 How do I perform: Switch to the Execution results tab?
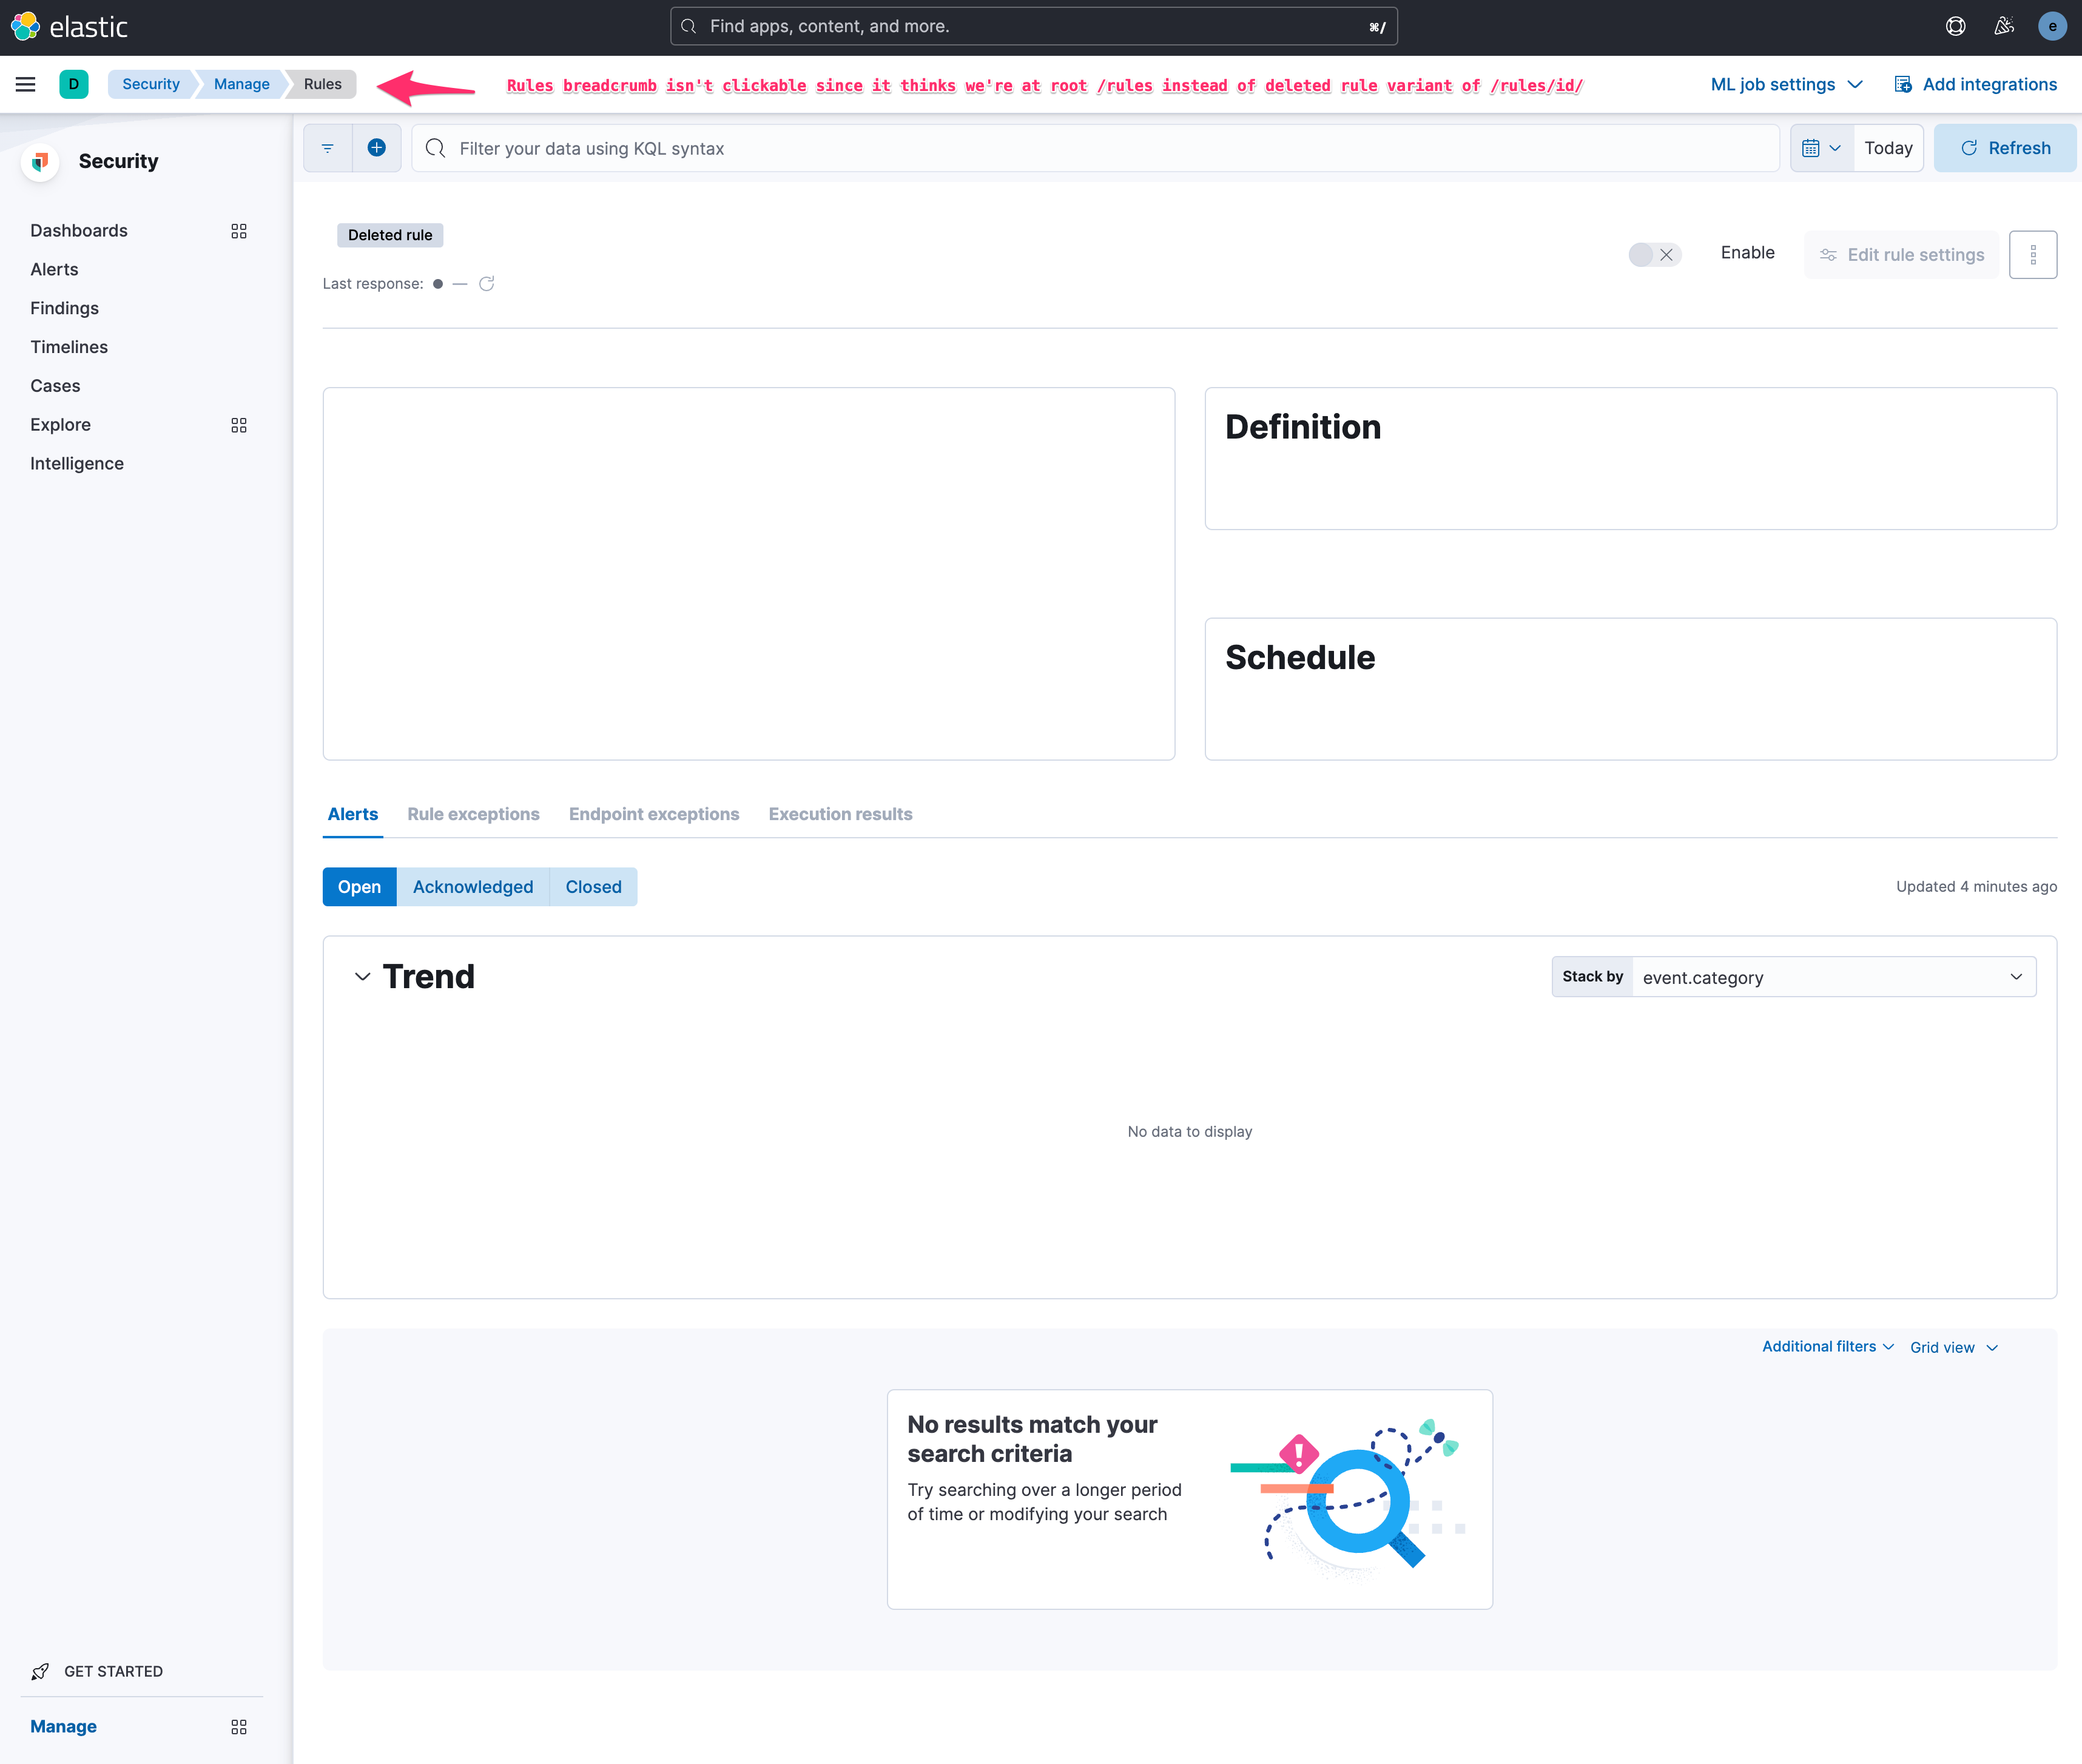(x=840, y=814)
